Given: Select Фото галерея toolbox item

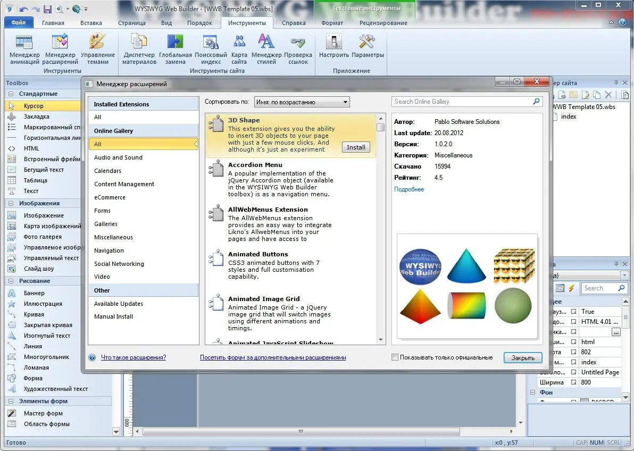Looking at the screenshot, I should (43, 237).
